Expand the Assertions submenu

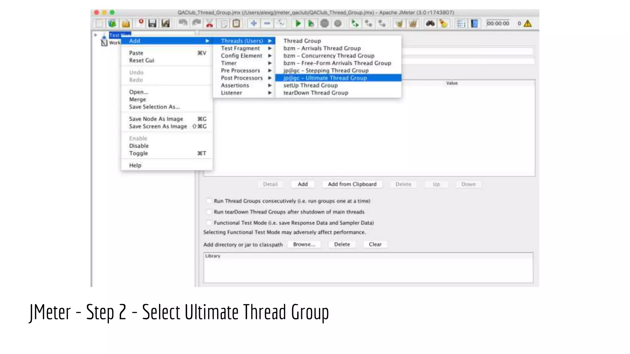[244, 85]
